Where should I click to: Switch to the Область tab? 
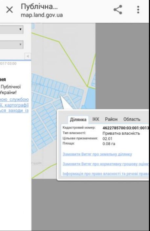coord(132,119)
